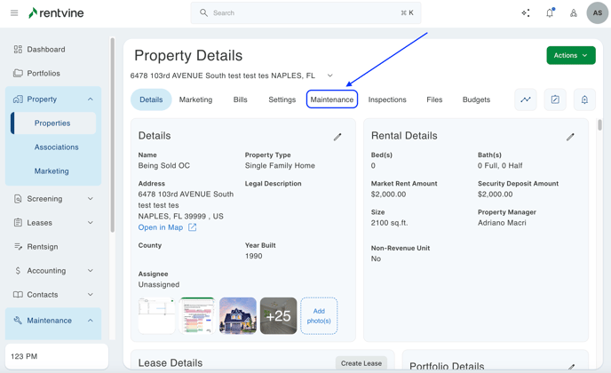Screen dimensions: 611x373
Task: Switch to the Maintenance tab
Action: (332, 99)
